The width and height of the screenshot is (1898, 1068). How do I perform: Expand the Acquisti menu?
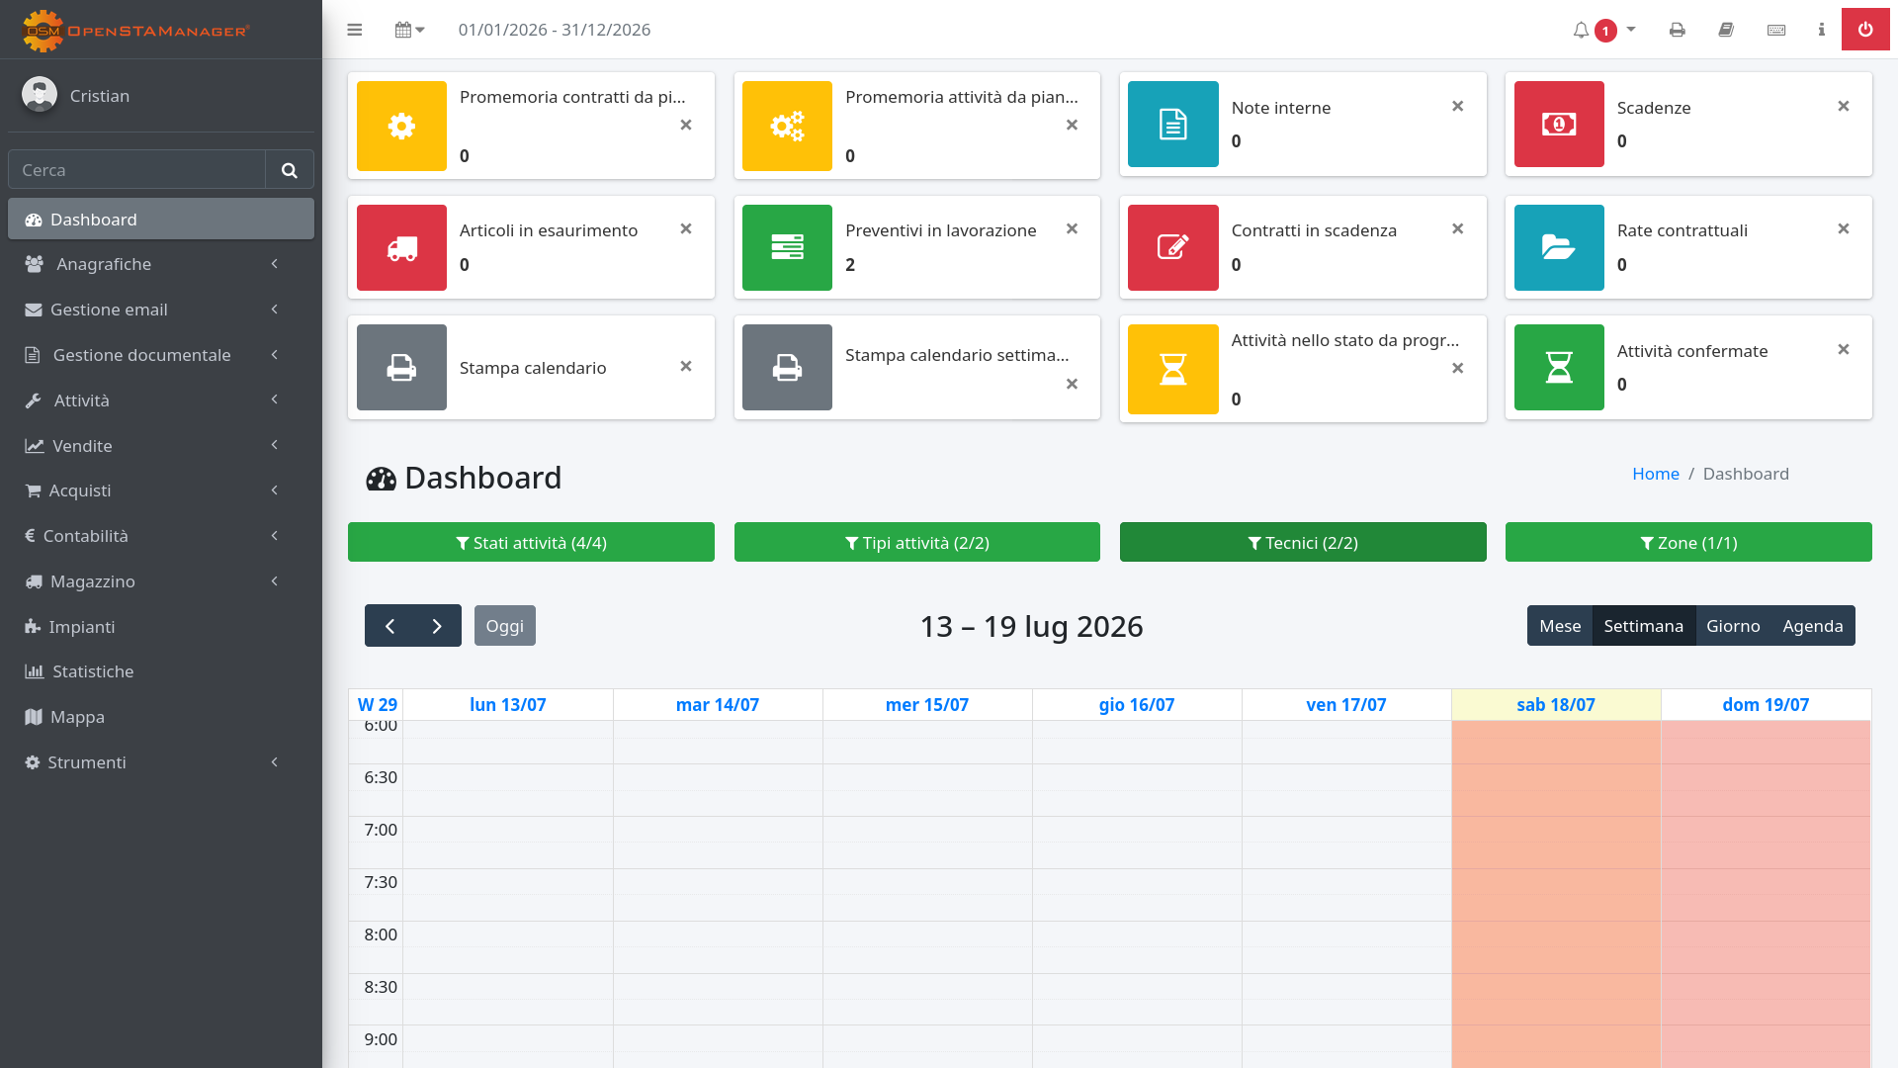[x=161, y=490]
